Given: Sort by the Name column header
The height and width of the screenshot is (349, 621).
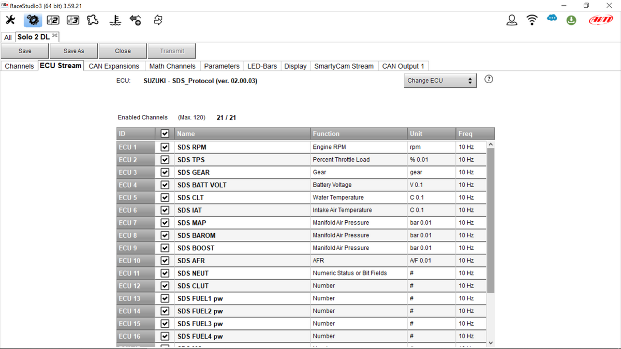Looking at the screenshot, I should pyautogui.click(x=242, y=133).
